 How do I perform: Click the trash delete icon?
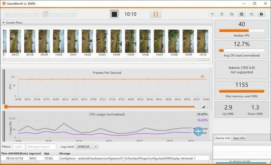point(222,14)
